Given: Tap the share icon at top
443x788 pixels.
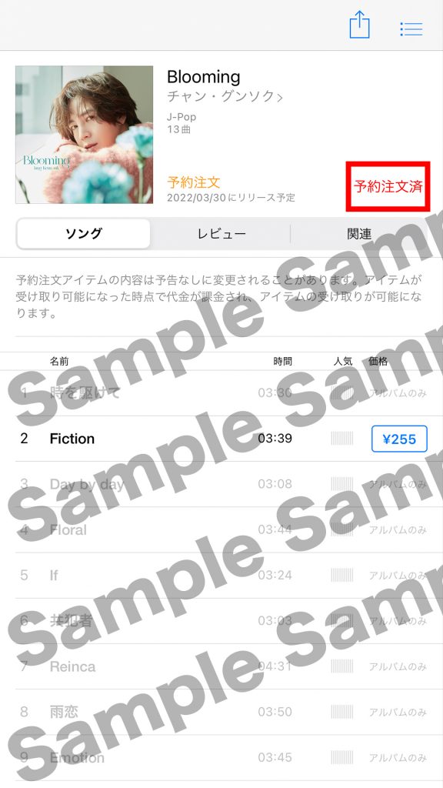Looking at the screenshot, I should 360,25.
